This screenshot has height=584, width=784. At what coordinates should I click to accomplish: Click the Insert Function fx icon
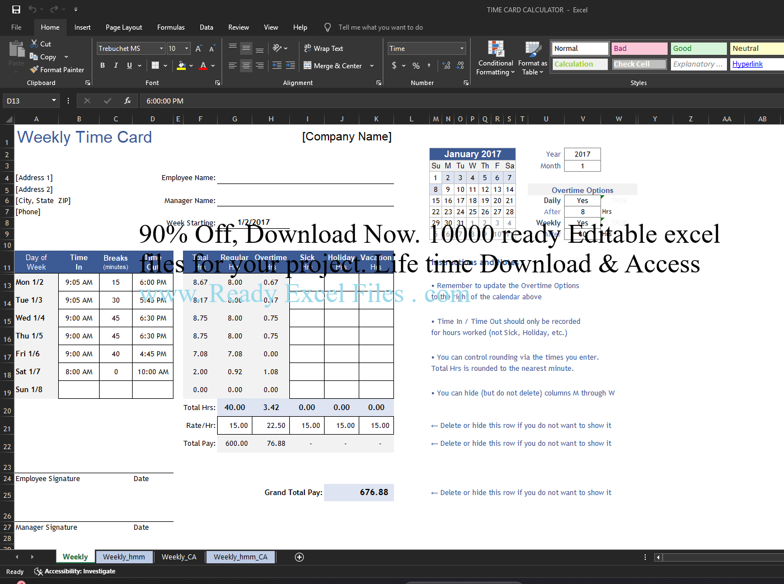[x=128, y=101]
